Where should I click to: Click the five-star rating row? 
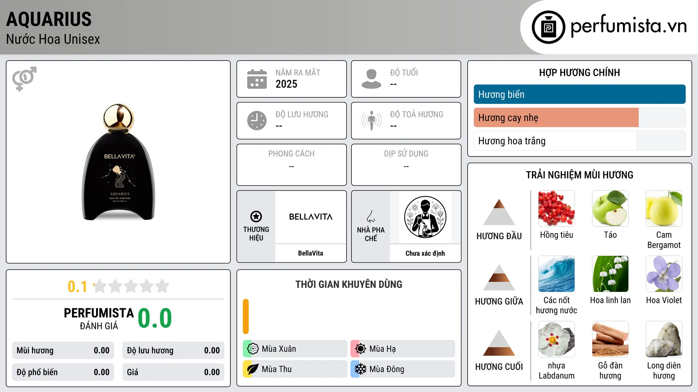[131, 286]
